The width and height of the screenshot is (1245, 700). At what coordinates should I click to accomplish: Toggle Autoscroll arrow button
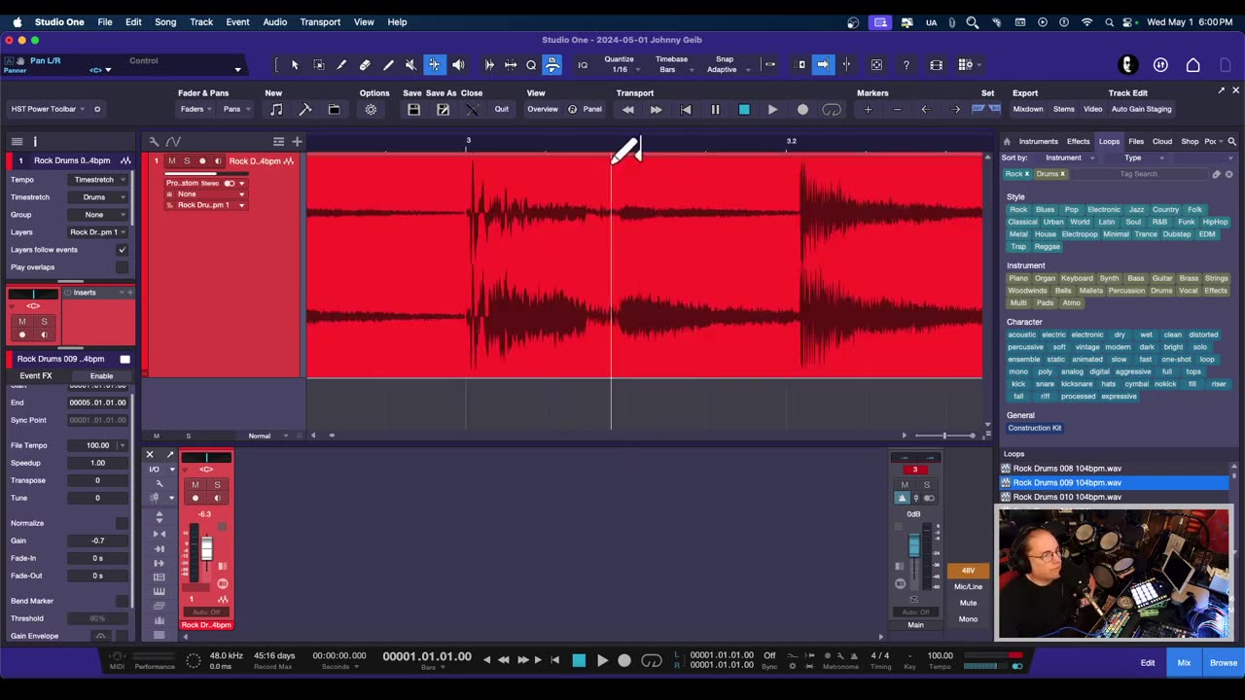823,65
